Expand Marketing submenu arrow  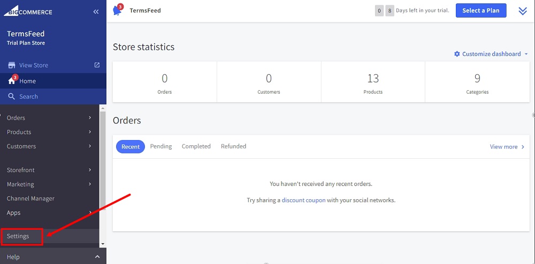[90, 184]
